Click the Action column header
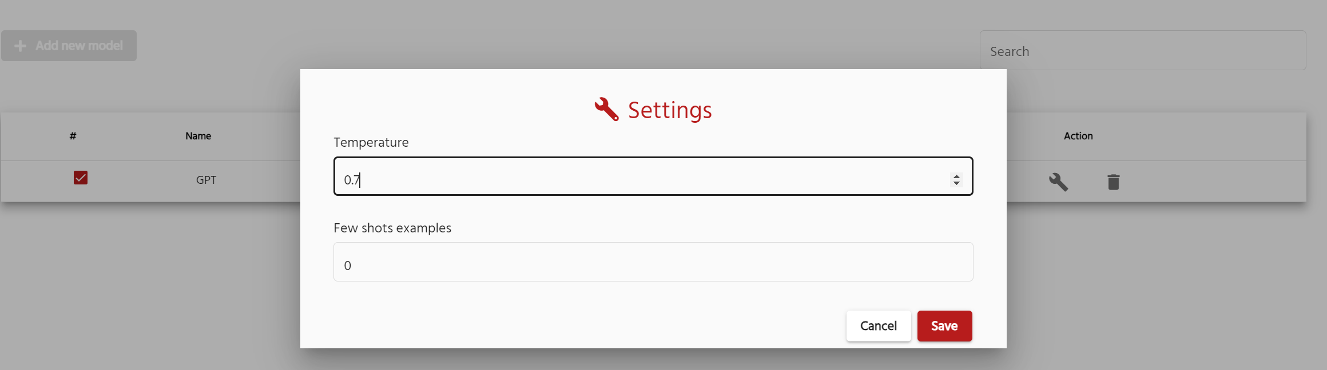Image resolution: width=1327 pixels, height=370 pixels. (x=1078, y=136)
